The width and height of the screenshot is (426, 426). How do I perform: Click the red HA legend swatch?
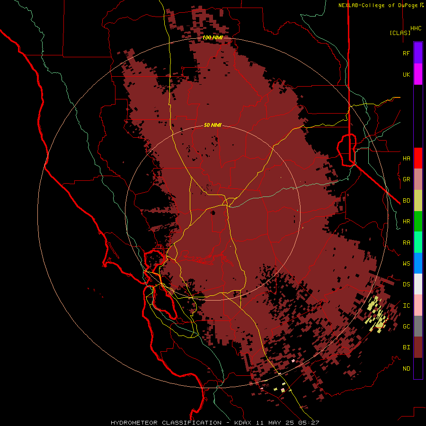click(418, 158)
